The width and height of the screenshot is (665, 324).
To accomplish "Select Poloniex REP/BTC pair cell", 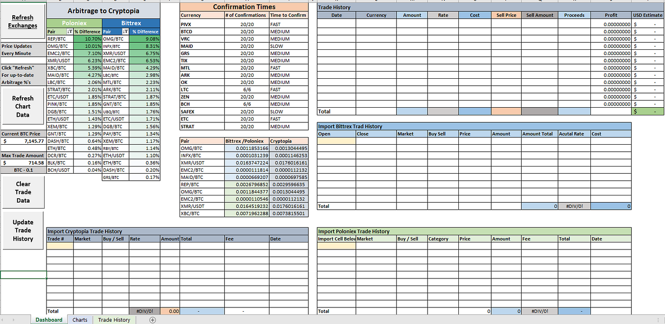I will 60,39.
